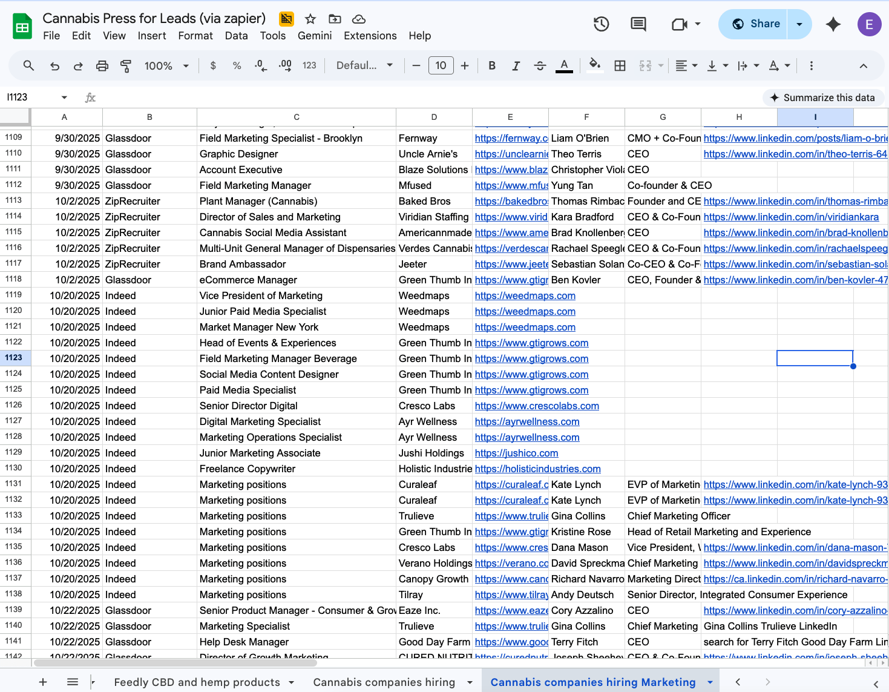
Task: Click Summarize this data button
Action: click(x=823, y=97)
